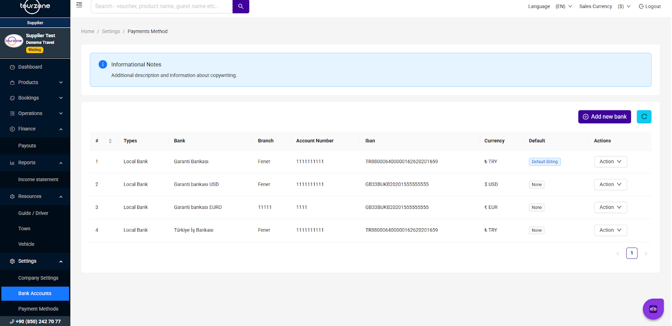Screen dimensions: 672x326
Task: Click the Products bag icon
Action: (12, 83)
